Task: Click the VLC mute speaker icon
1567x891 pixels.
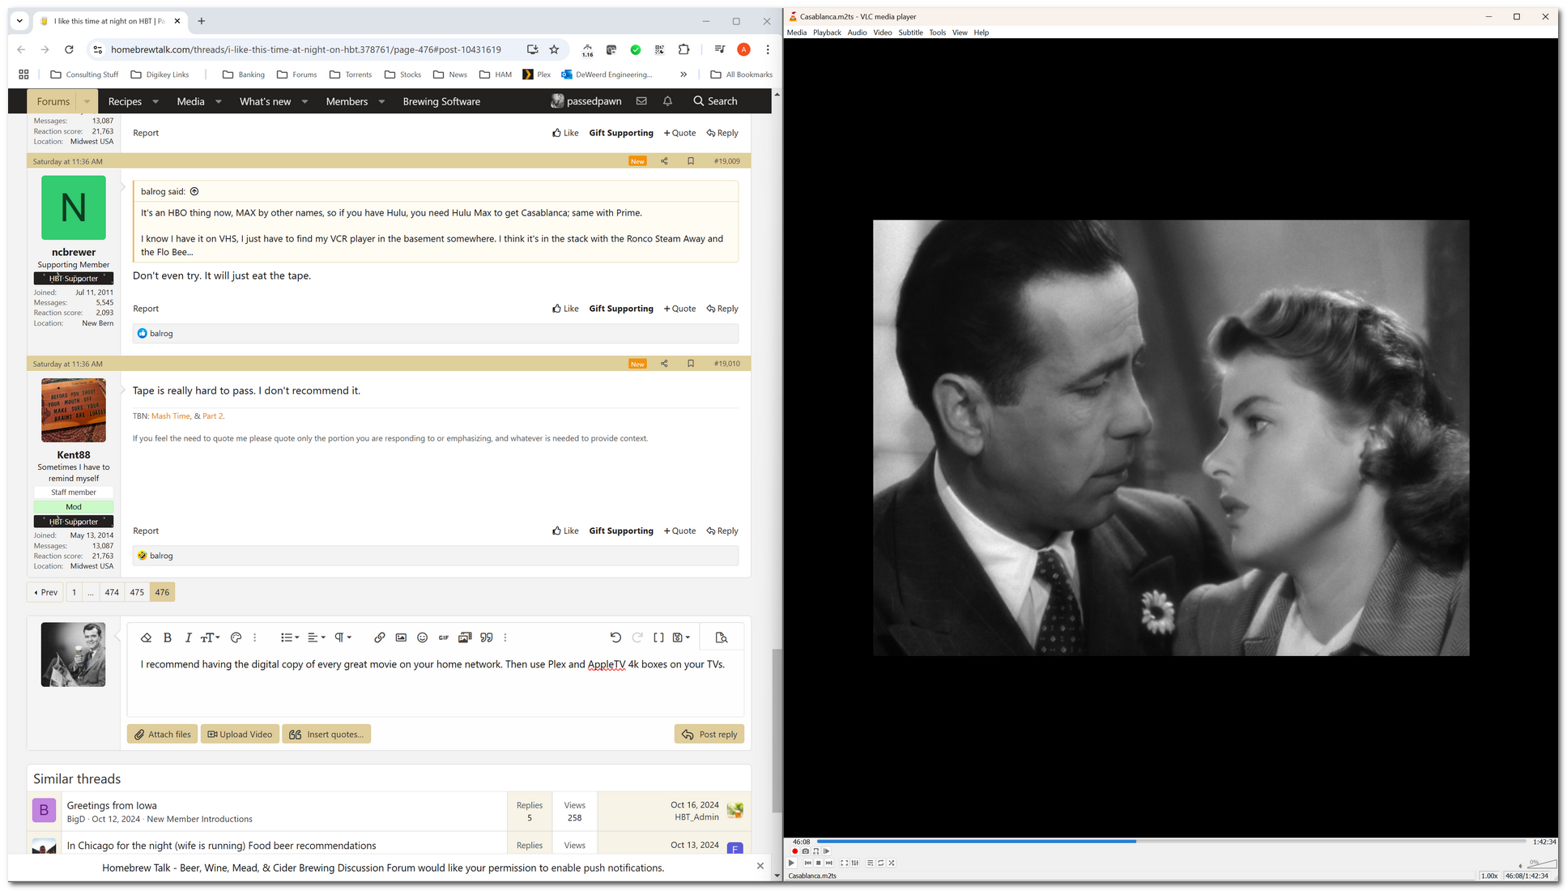Action: pyautogui.click(x=1521, y=866)
